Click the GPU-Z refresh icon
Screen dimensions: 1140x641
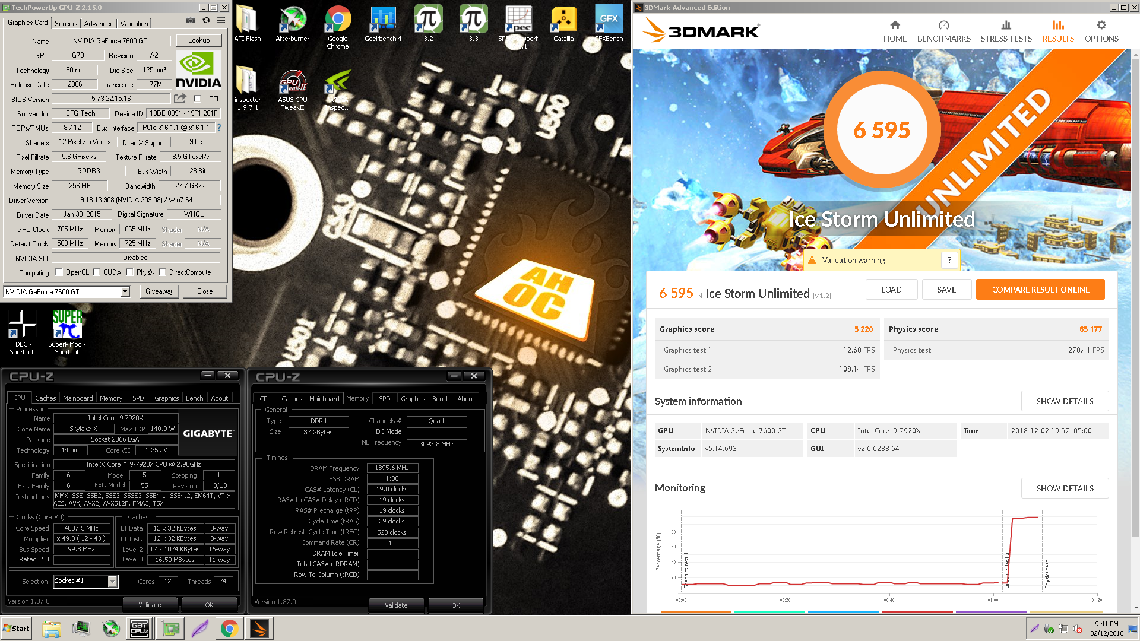206,20
